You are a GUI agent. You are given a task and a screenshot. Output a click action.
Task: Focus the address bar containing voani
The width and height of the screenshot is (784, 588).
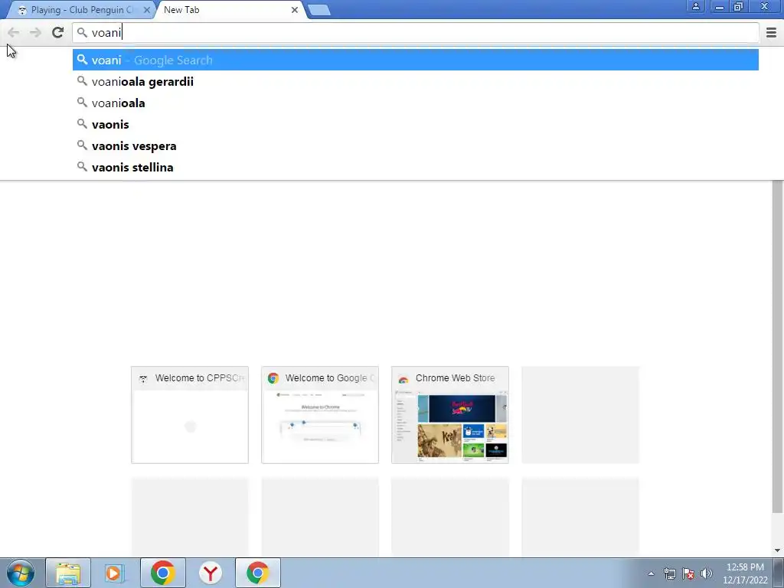416,32
